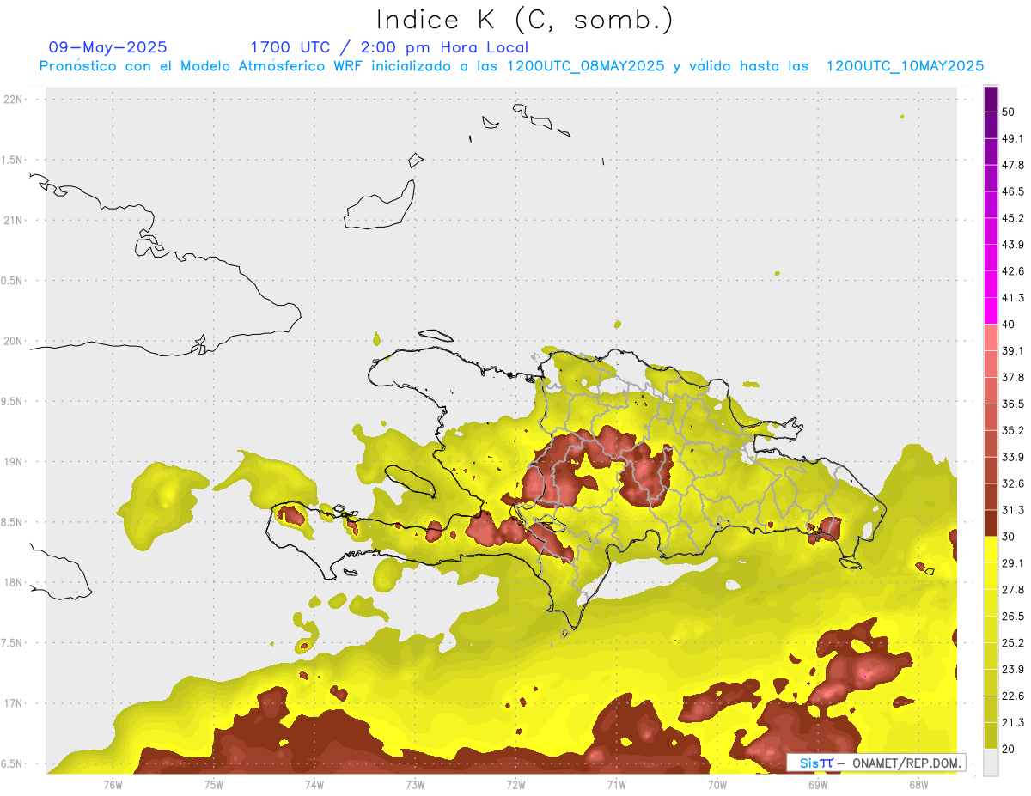Click the colorbar label "46.5"
Screen dimensions: 1031x796
click(1013, 191)
